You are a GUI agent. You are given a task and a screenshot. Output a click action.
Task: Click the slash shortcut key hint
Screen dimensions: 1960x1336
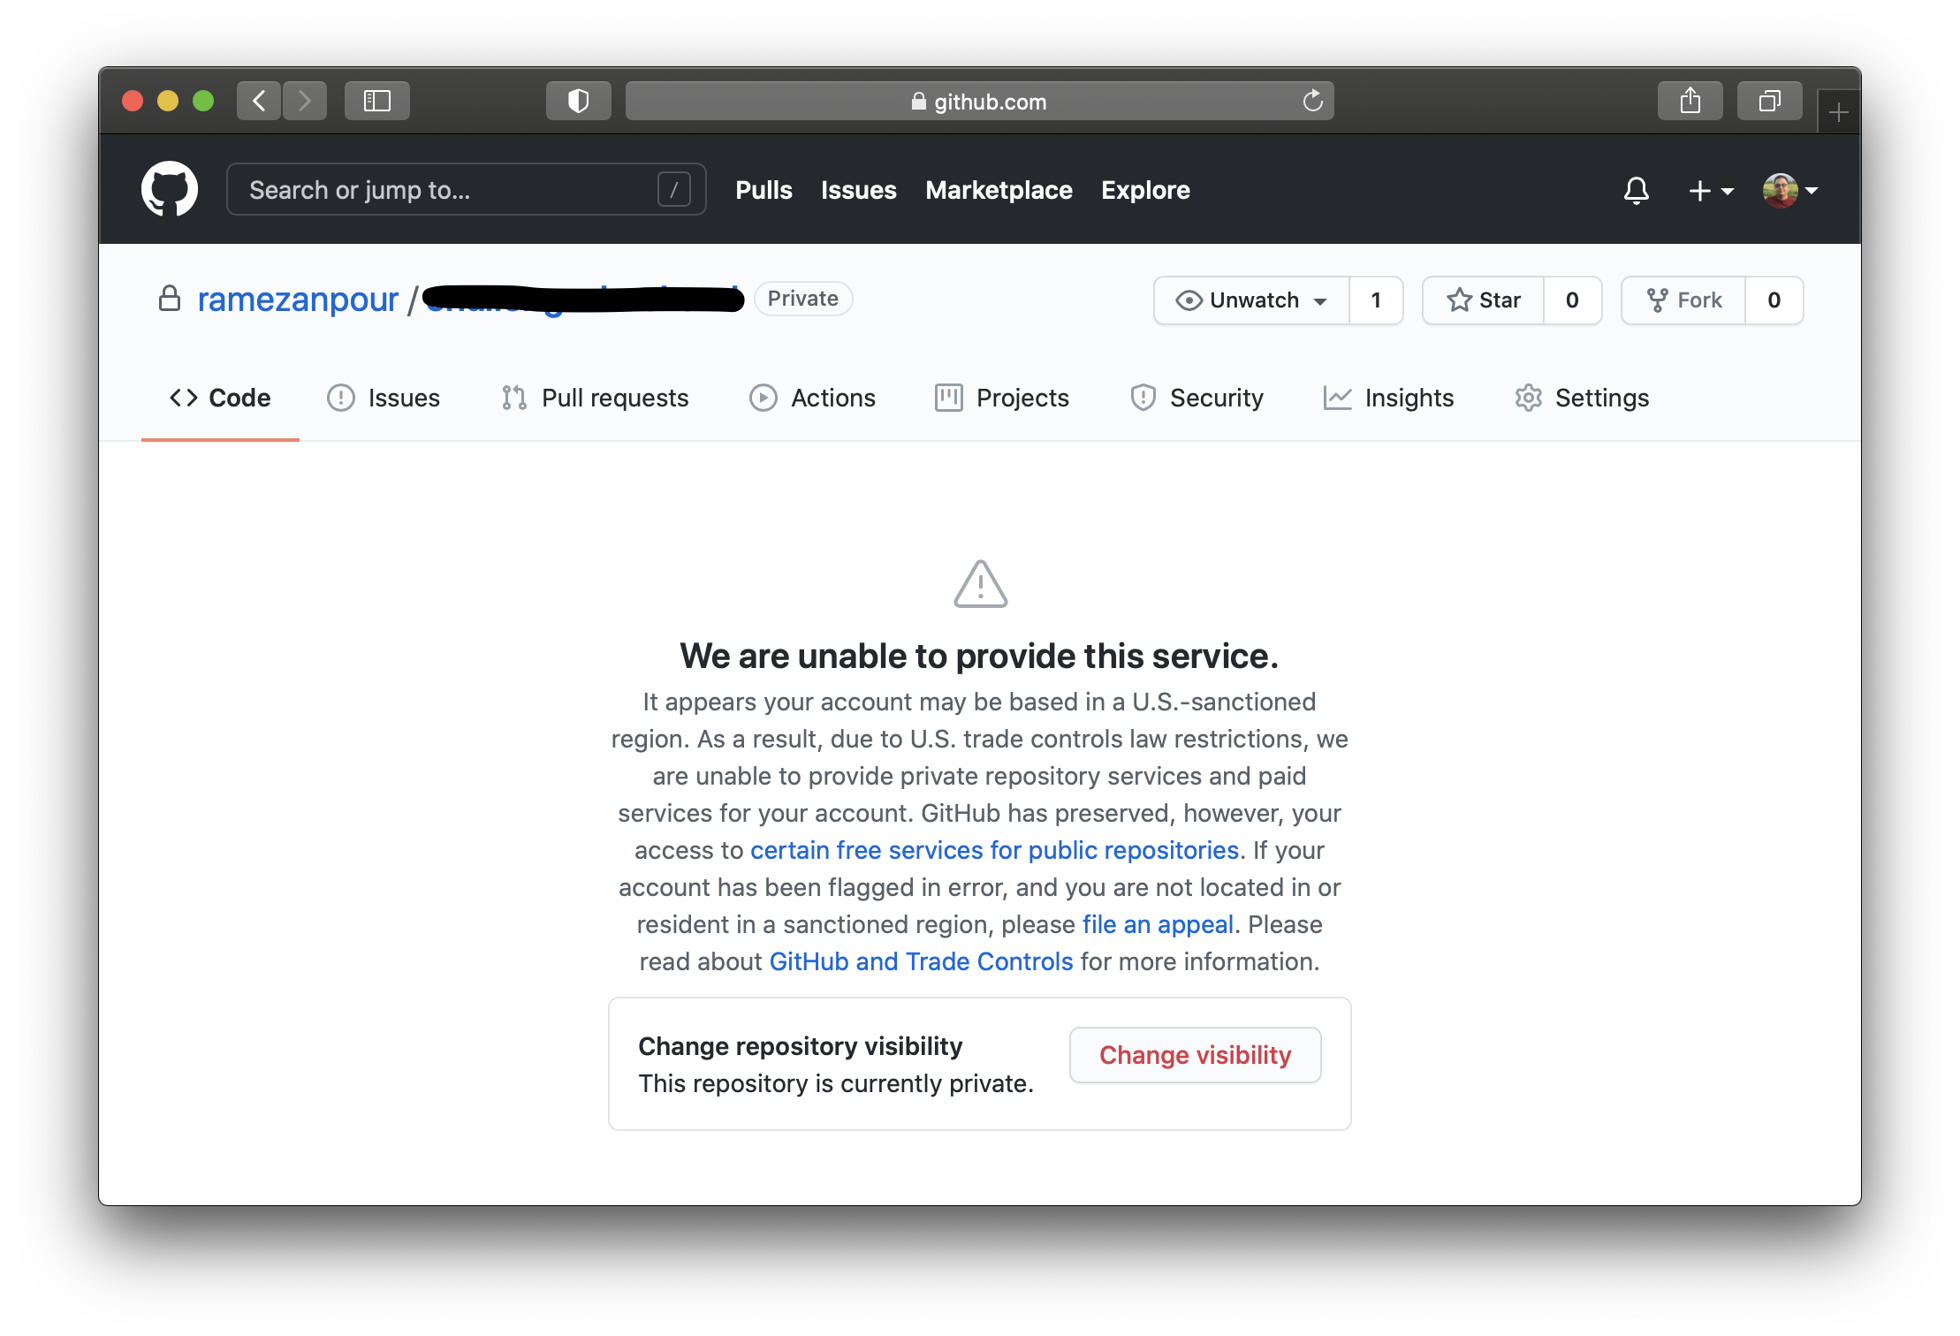pos(673,189)
